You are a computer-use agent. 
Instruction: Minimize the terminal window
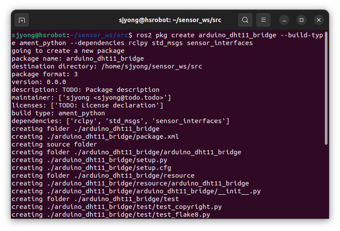(x=284, y=20)
